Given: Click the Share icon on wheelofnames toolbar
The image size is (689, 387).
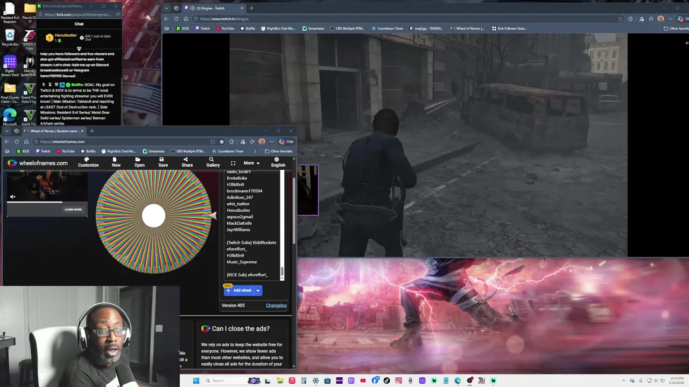Looking at the screenshot, I should click(187, 162).
